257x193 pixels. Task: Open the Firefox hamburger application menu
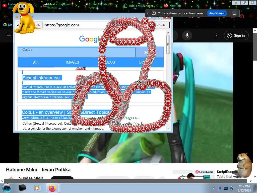251,16
